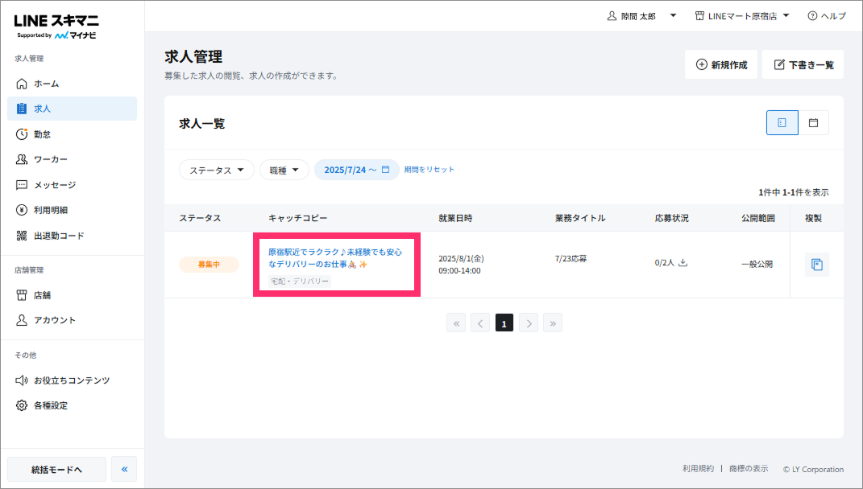Open date filter 2025/7/24 picker
The image size is (863, 489).
tap(357, 170)
